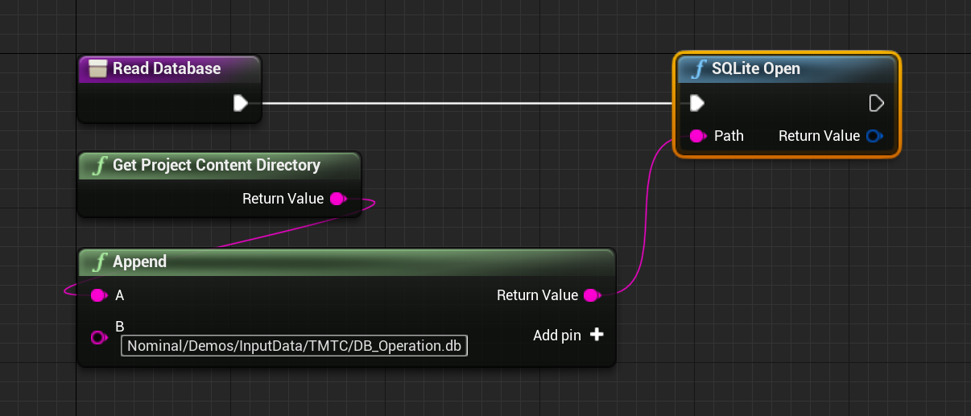Click the function icon on Append node

tap(99, 262)
